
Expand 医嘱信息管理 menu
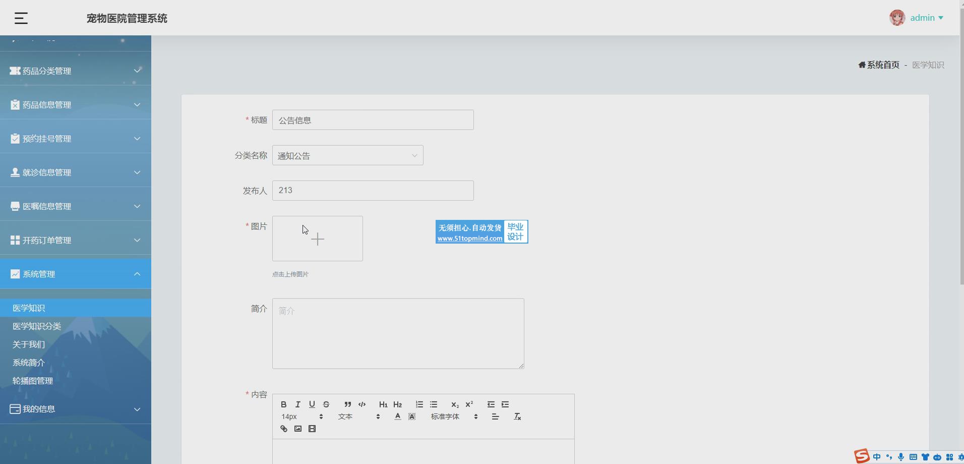point(76,206)
